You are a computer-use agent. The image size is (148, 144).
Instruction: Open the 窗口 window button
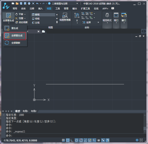pyautogui.click(x=124, y=18)
